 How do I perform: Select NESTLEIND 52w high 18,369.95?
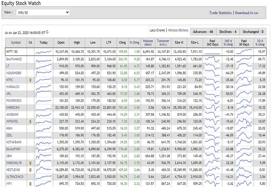(180, 170)
